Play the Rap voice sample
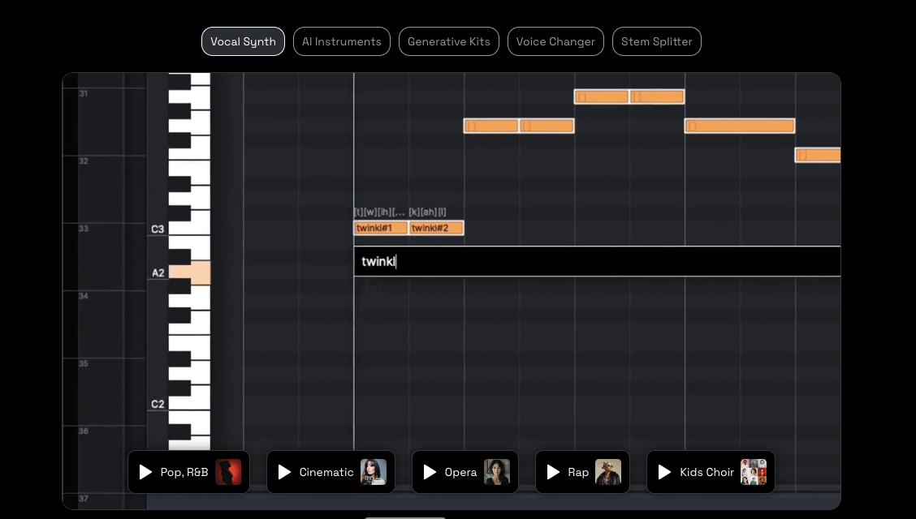 tap(553, 472)
